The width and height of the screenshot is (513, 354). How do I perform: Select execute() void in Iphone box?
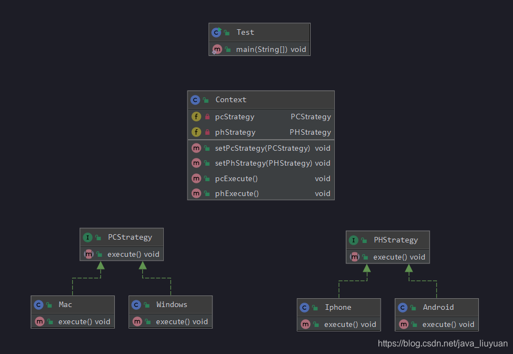click(350, 325)
